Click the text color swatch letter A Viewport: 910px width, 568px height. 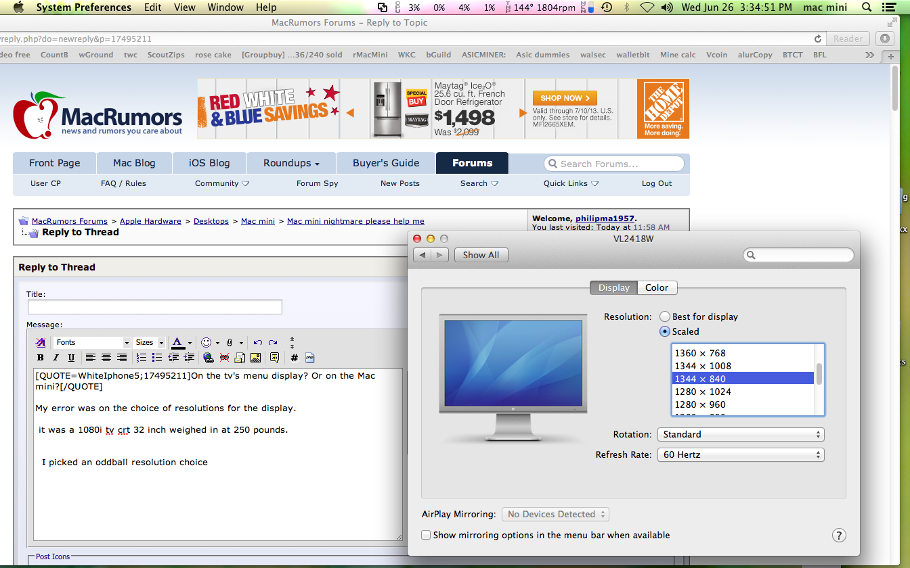[177, 342]
